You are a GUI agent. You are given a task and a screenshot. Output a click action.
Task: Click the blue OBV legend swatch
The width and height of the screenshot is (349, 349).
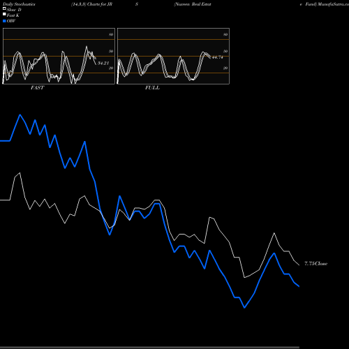4,21
